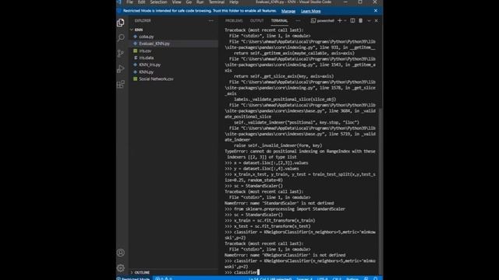Open the File menu
The image size is (499, 280).
coord(129,2)
